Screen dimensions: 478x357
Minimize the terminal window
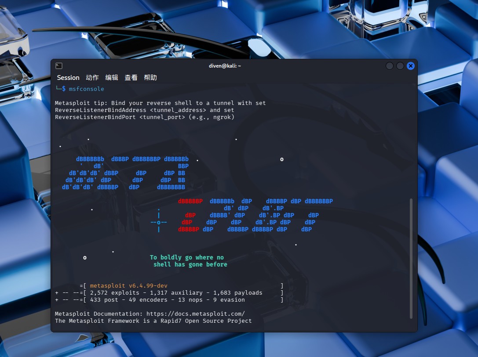389,66
